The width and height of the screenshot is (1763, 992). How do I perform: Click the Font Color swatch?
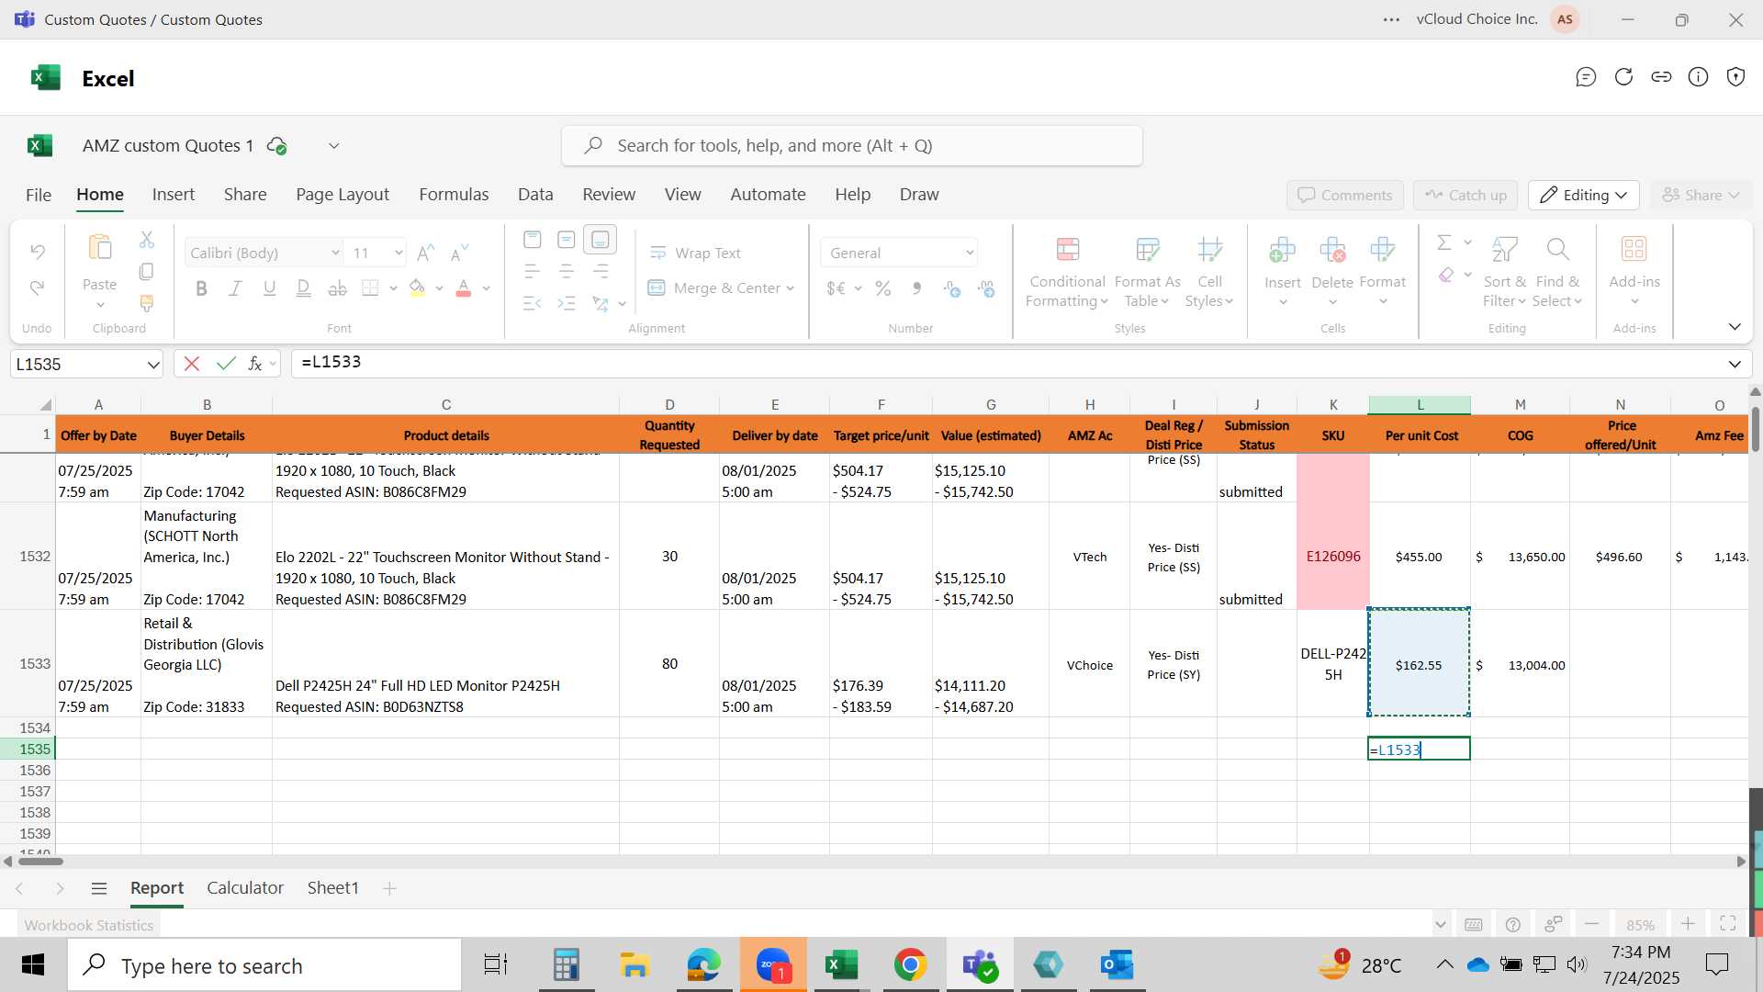[x=464, y=288]
